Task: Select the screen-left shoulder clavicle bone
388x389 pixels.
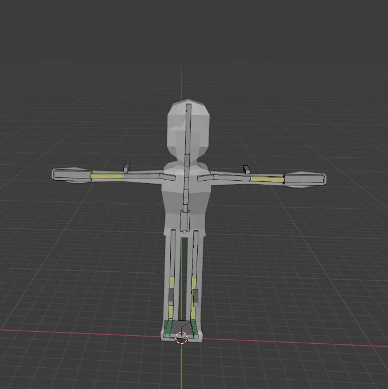Action: click(x=167, y=177)
